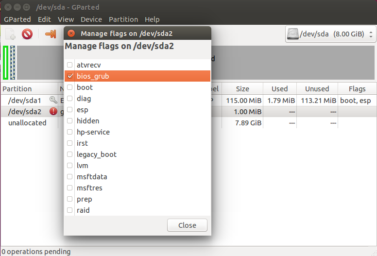Enable the raid flag checkbox
This screenshot has height=256, width=377.
pyautogui.click(x=70, y=210)
